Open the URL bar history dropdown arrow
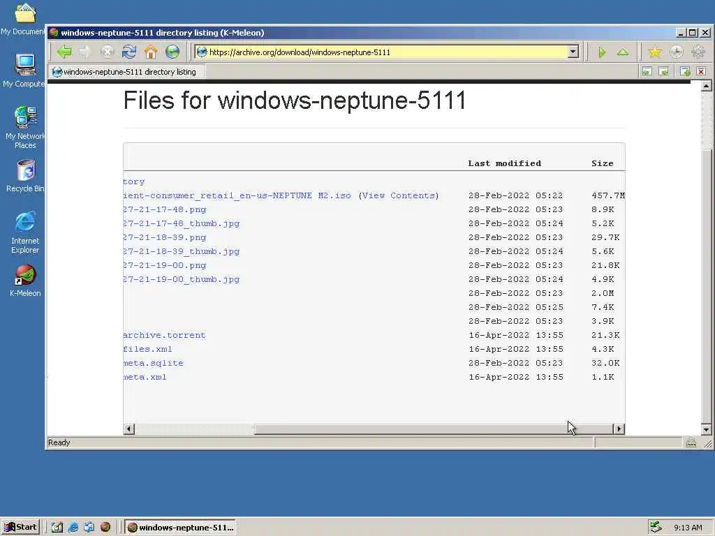Image resolution: width=715 pixels, height=536 pixels. point(573,52)
